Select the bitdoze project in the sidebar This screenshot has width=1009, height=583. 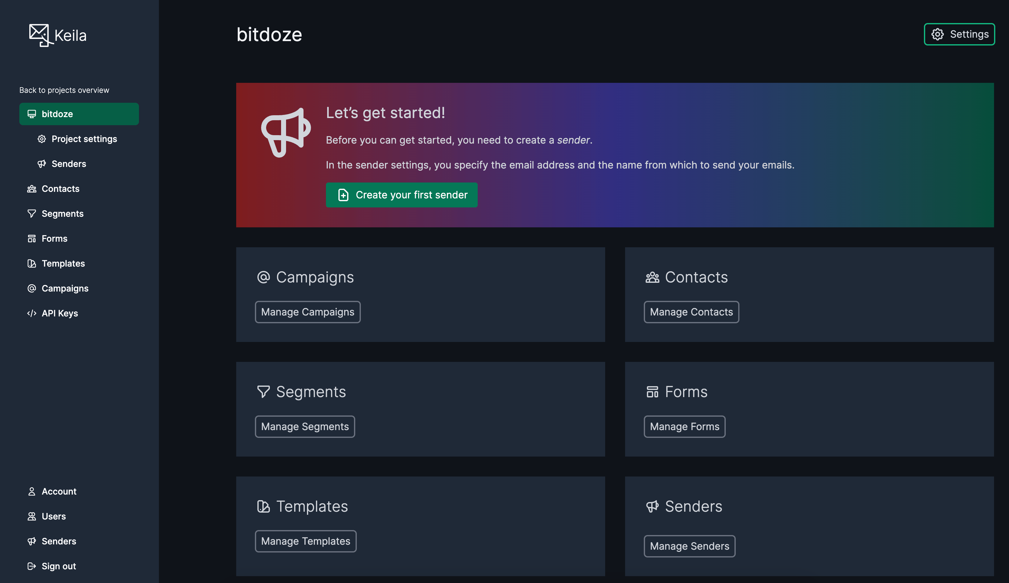(x=57, y=114)
